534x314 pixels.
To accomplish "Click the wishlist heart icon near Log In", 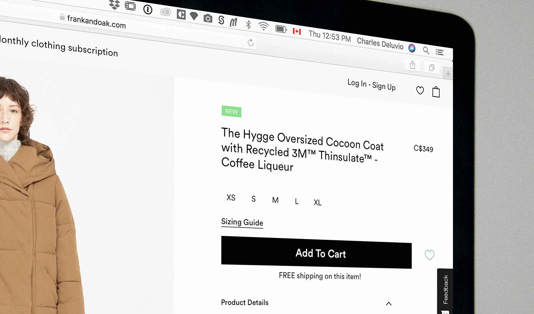I will coord(420,90).
